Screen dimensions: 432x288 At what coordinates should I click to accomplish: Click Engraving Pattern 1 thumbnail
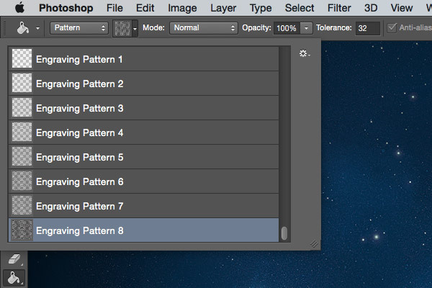22,58
